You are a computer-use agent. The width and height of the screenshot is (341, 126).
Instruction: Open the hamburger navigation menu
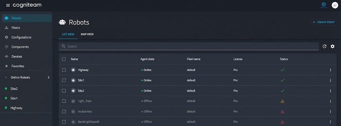click(x=8, y=5)
